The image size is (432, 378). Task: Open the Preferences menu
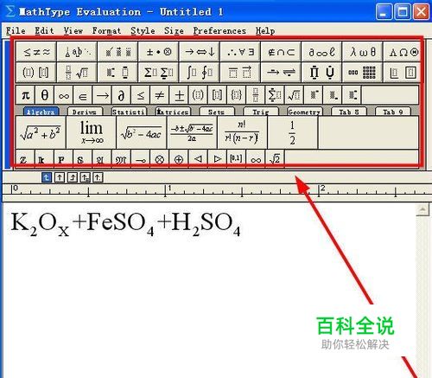click(219, 30)
